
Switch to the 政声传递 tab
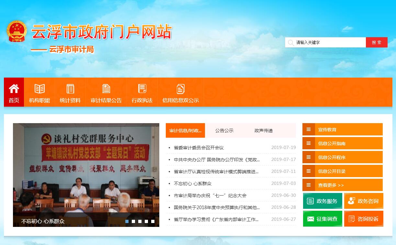pos(263,131)
